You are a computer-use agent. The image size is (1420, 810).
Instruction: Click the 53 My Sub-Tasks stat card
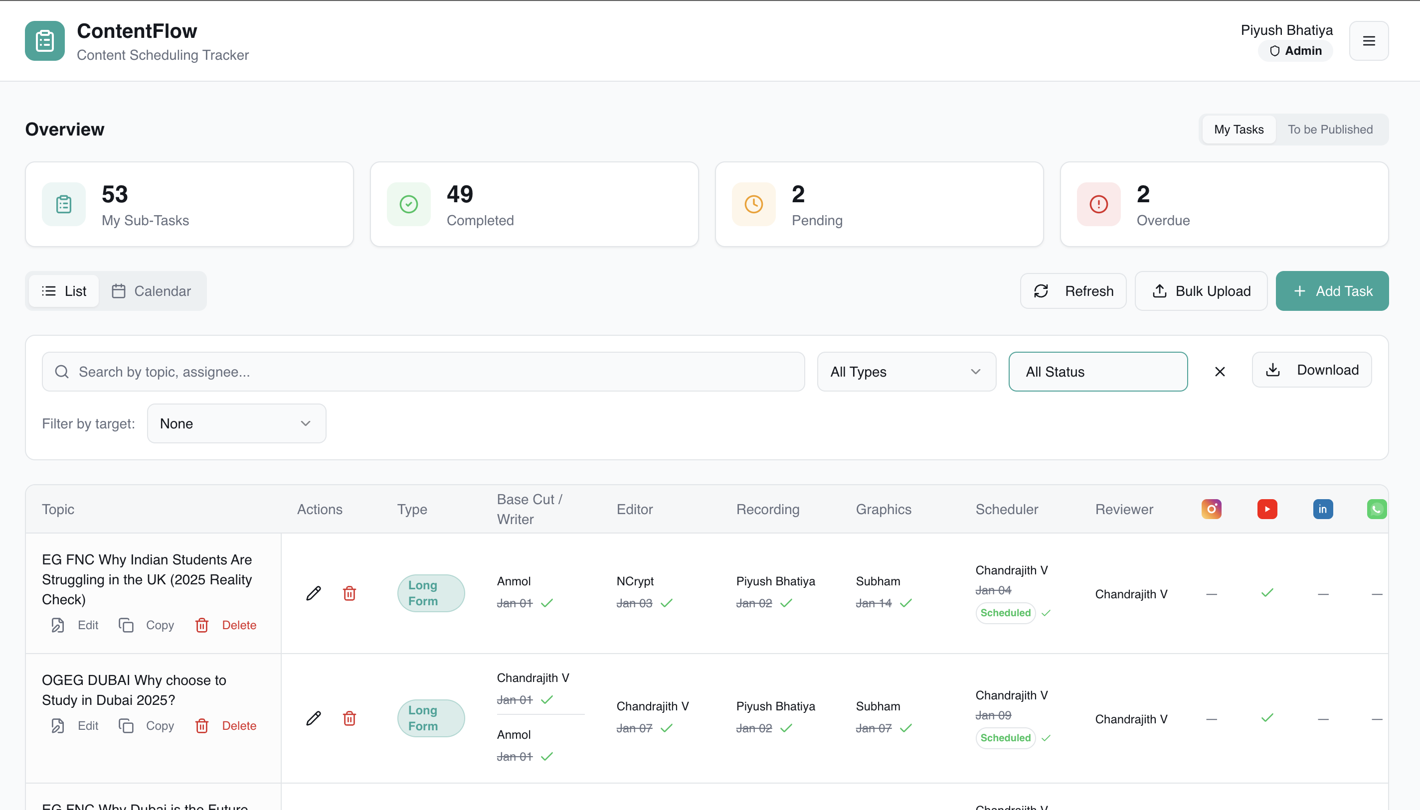pos(189,204)
